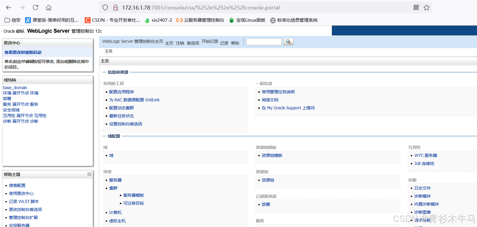The image size is (477, 227).
Task: Collapse the 帮助主题 panel minimize icon
Action: tap(89, 174)
